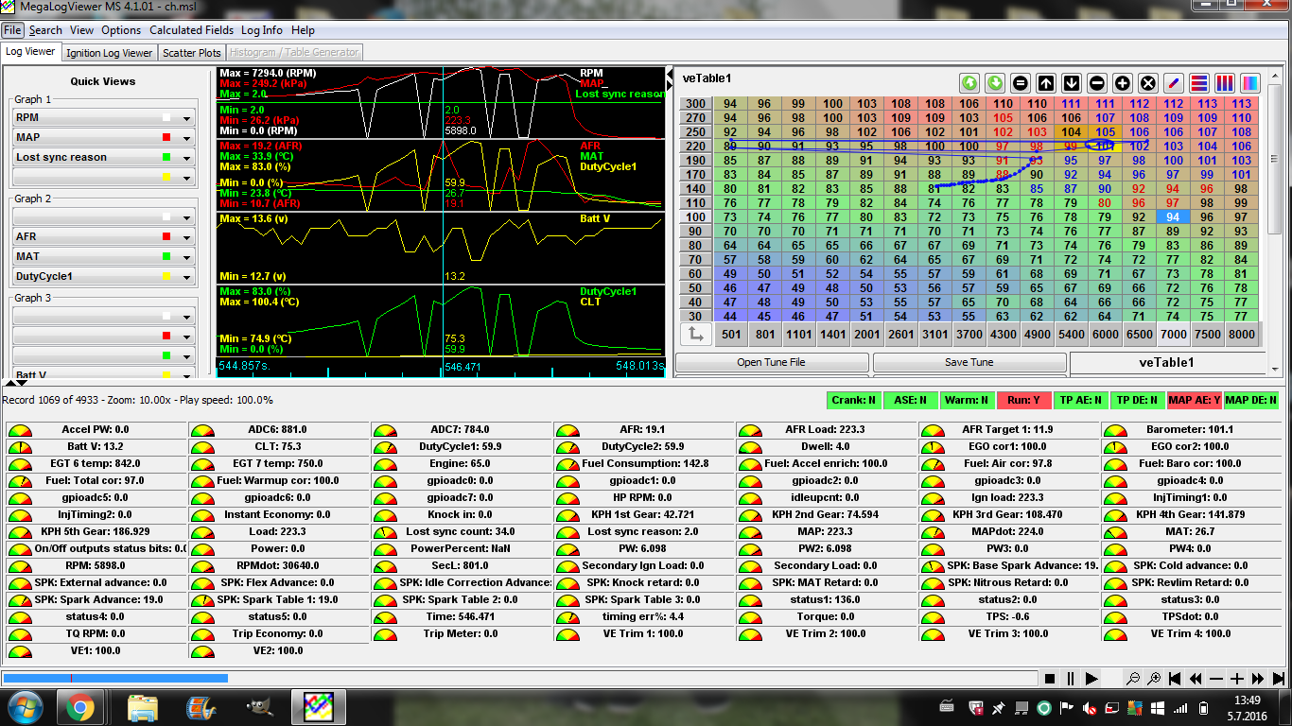The width and height of the screenshot is (1292, 726).
Task: Rewind the log playback
Action: tap(1196, 679)
